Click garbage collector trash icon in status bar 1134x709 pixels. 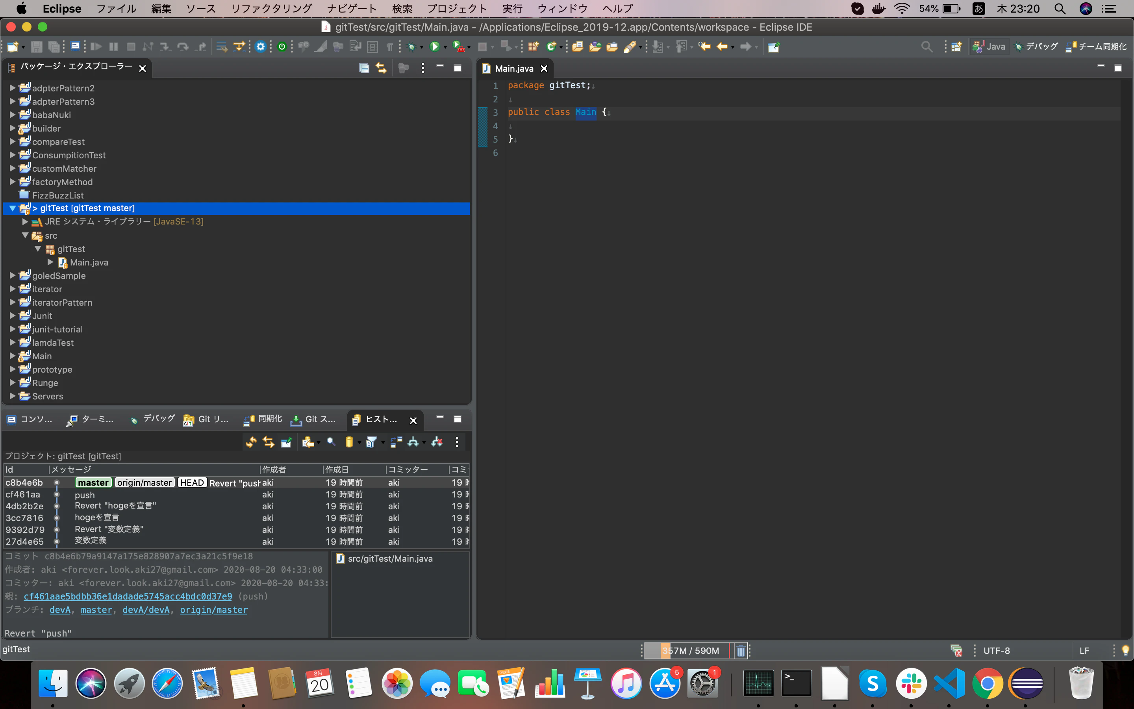pos(740,651)
